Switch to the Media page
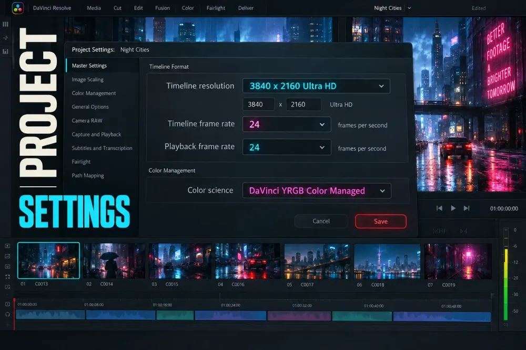 (x=94, y=8)
